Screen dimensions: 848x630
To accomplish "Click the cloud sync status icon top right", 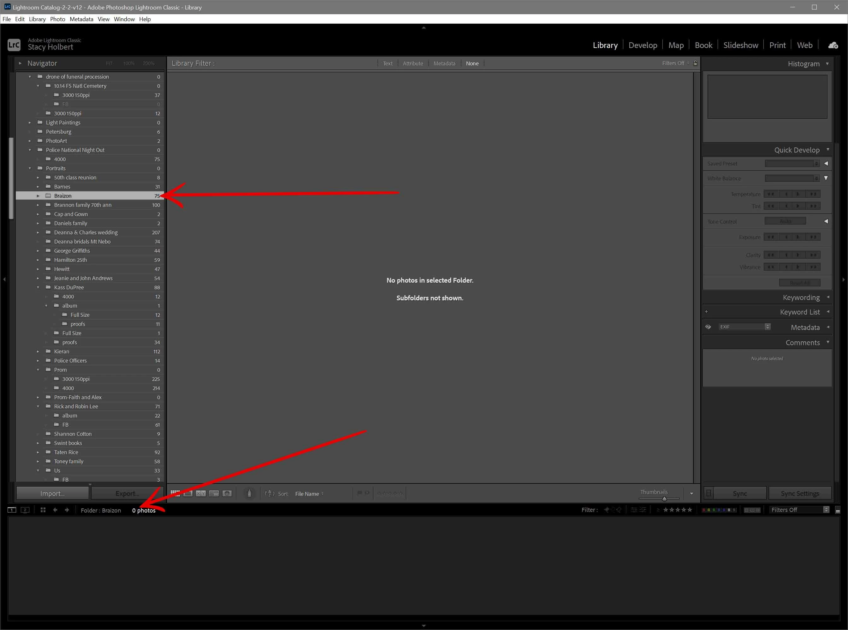I will [x=833, y=45].
